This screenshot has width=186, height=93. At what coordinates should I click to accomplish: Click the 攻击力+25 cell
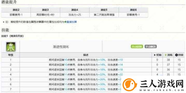pos(75,15)
